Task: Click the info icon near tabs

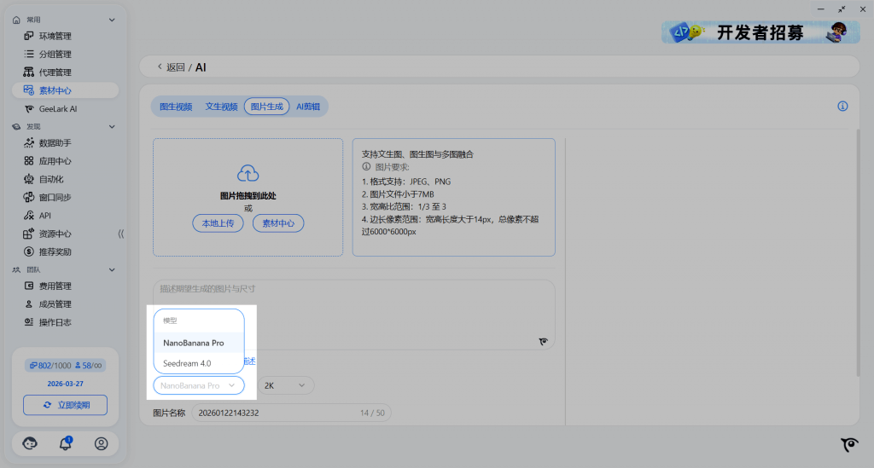Action: coord(842,107)
